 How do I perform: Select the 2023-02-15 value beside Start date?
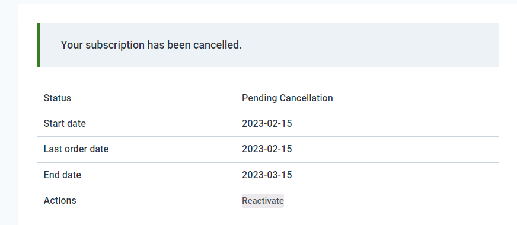[267, 124]
